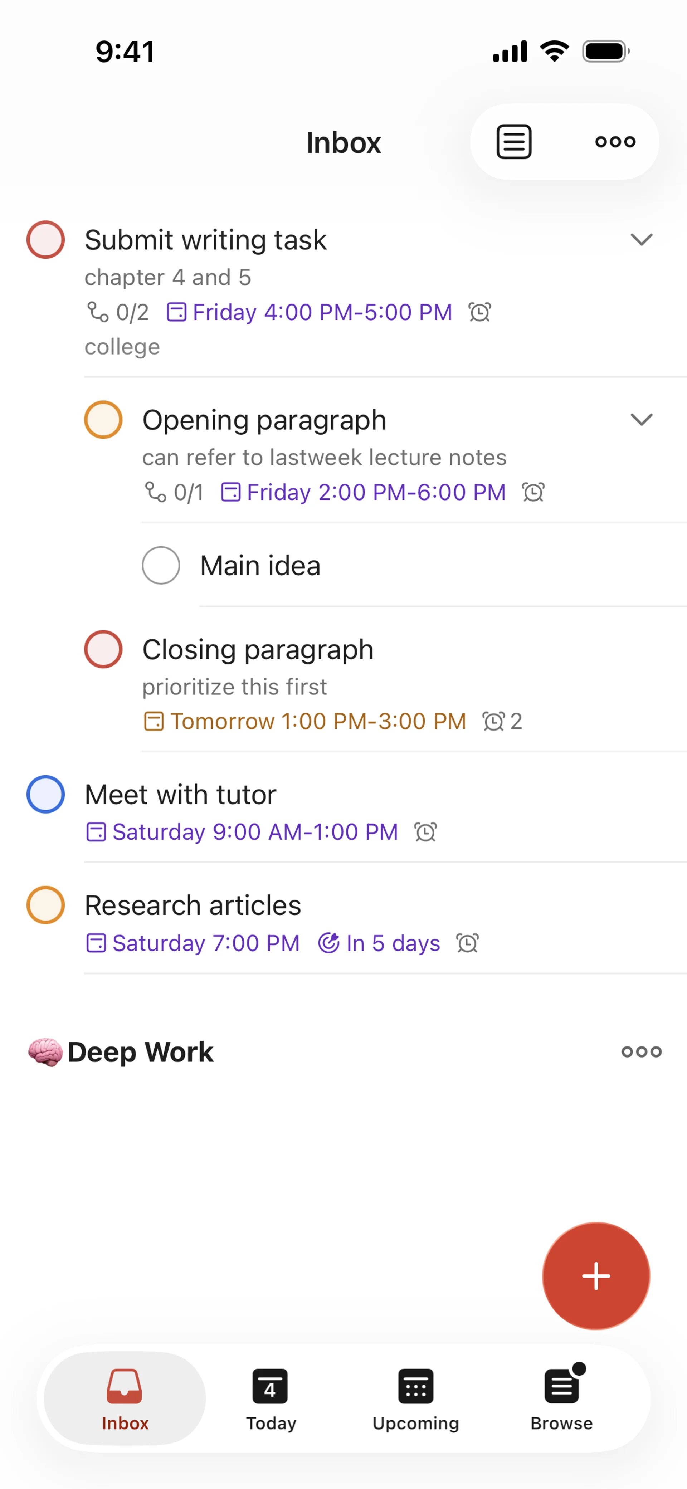Open the Inbox more options menu
The height and width of the screenshot is (1489, 687).
[615, 142]
